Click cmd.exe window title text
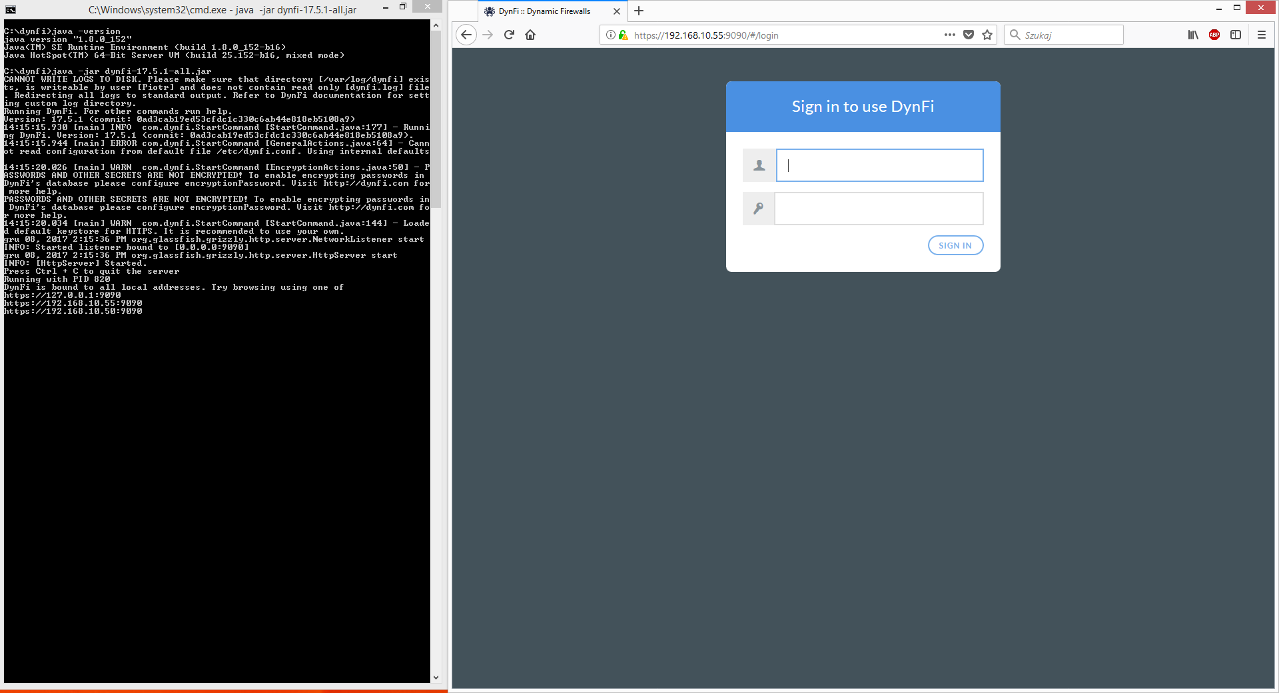Viewport: 1279px width, 693px height. pyautogui.click(x=222, y=10)
